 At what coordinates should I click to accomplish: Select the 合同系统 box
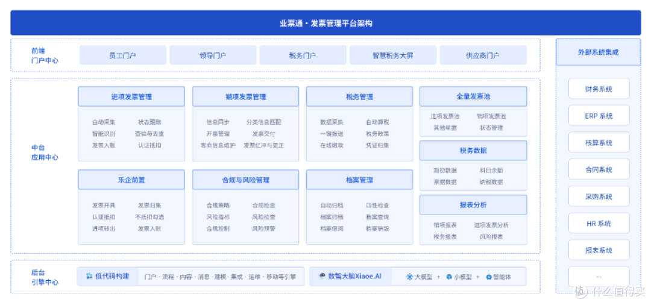pos(599,170)
